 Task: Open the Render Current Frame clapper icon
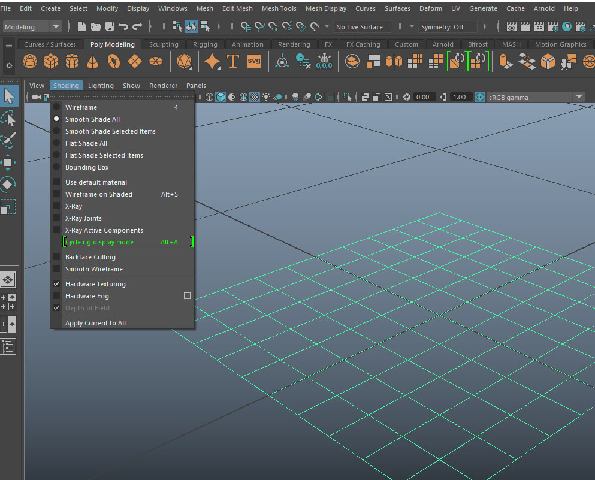coord(525,26)
